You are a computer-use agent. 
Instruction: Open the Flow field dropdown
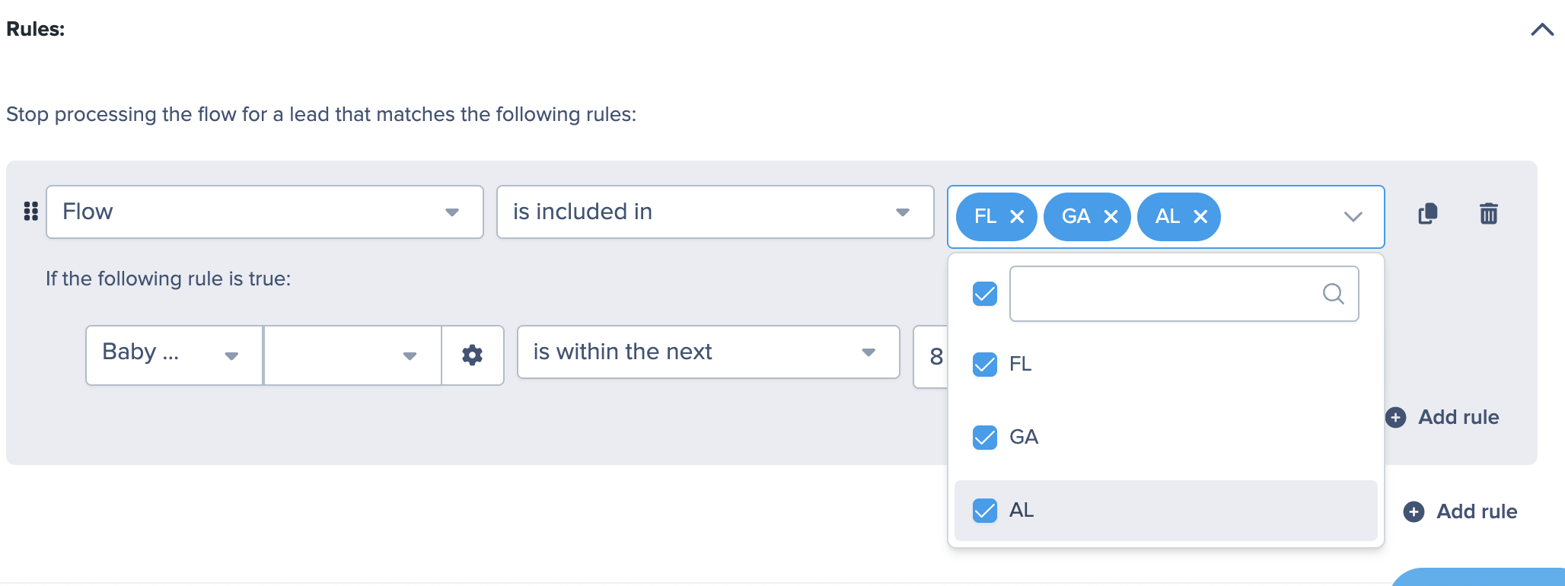(x=265, y=212)
